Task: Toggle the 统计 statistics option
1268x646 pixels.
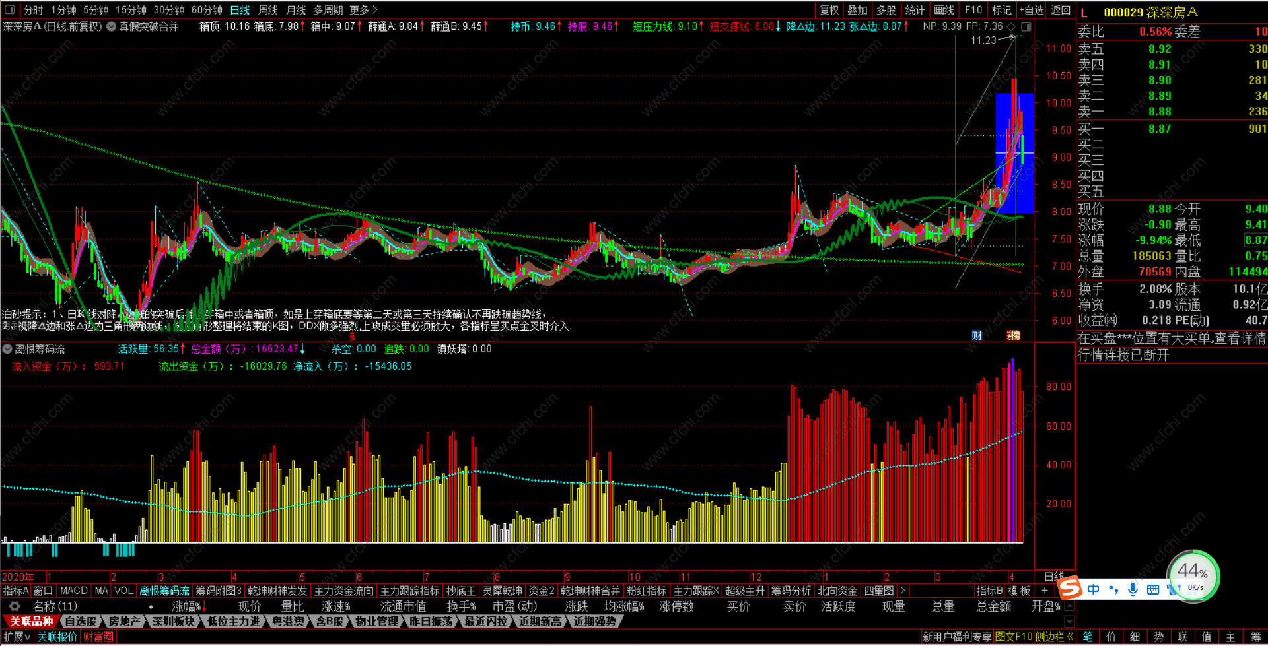Action: [915, 10]
